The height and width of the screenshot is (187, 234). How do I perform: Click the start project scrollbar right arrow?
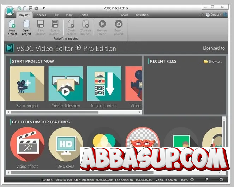140,112
